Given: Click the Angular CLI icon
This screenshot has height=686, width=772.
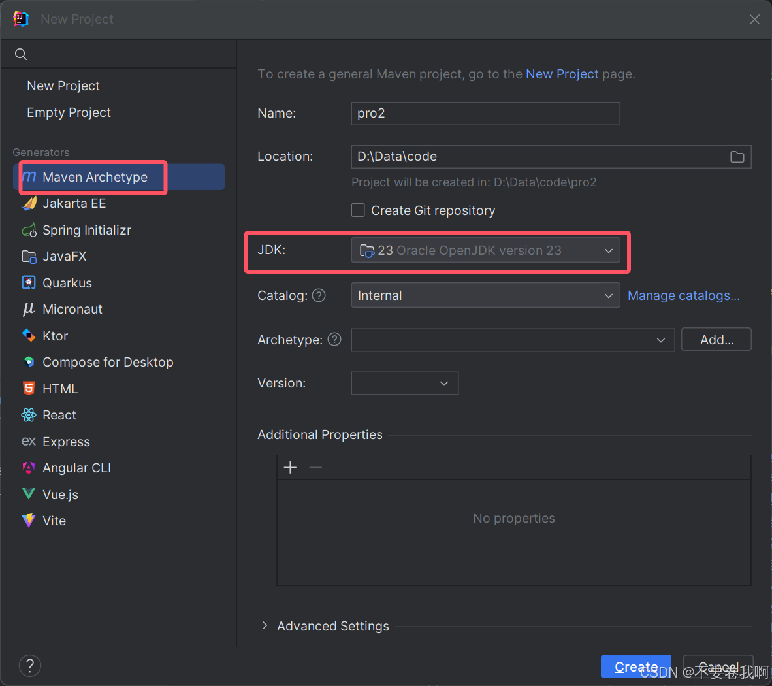Looking at the screenshot, I should 29,468.
